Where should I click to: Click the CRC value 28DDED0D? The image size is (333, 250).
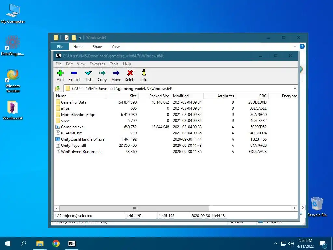pyautogui.click(x=258, y=102)
